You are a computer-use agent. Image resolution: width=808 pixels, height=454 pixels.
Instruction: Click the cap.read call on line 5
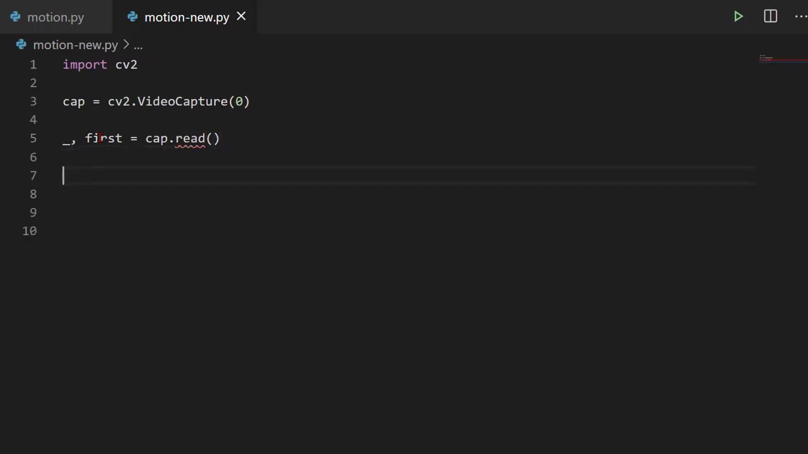pos(177,138)
